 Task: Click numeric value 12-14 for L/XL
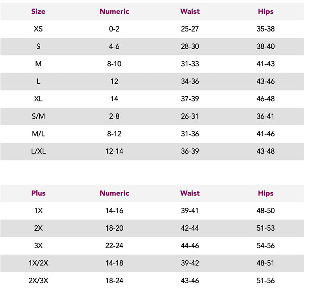114,151
